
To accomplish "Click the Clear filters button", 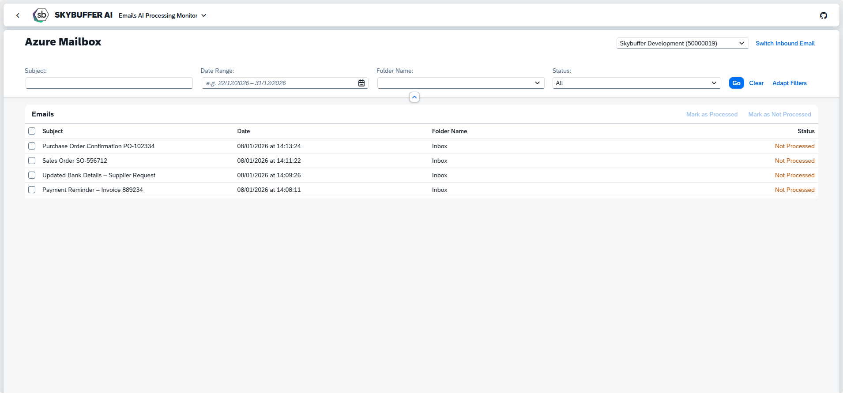I will click(756, 83).
